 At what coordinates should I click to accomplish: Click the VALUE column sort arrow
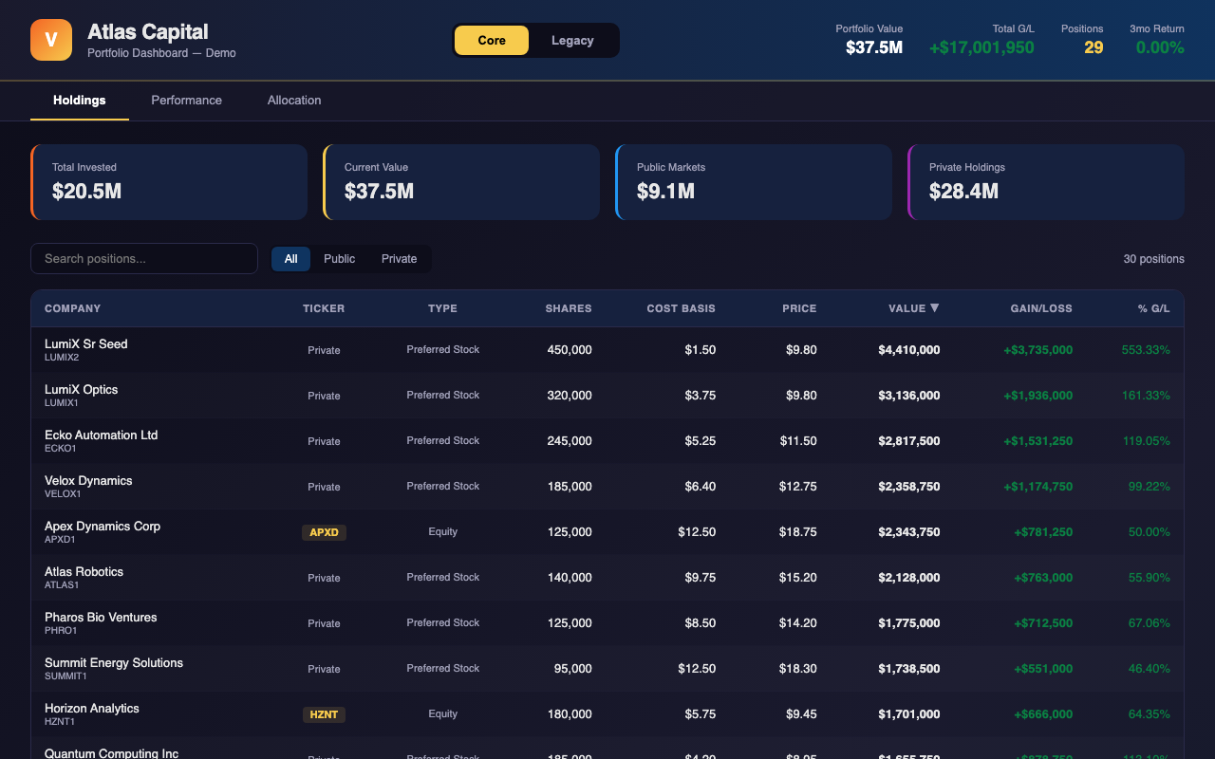click(x=935, y=308)
